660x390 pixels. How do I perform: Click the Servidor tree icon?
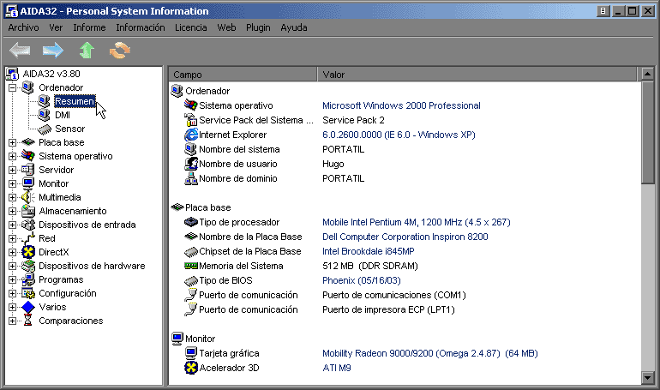(x=28, y=170)
